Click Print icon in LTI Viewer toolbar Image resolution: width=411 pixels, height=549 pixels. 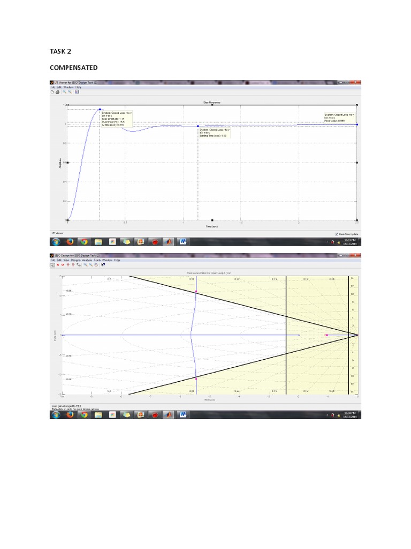57,92
